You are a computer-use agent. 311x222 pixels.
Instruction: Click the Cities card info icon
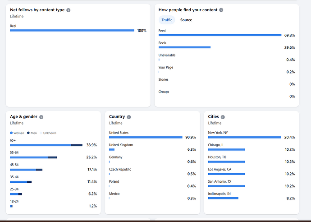click(x=223, y=117)
